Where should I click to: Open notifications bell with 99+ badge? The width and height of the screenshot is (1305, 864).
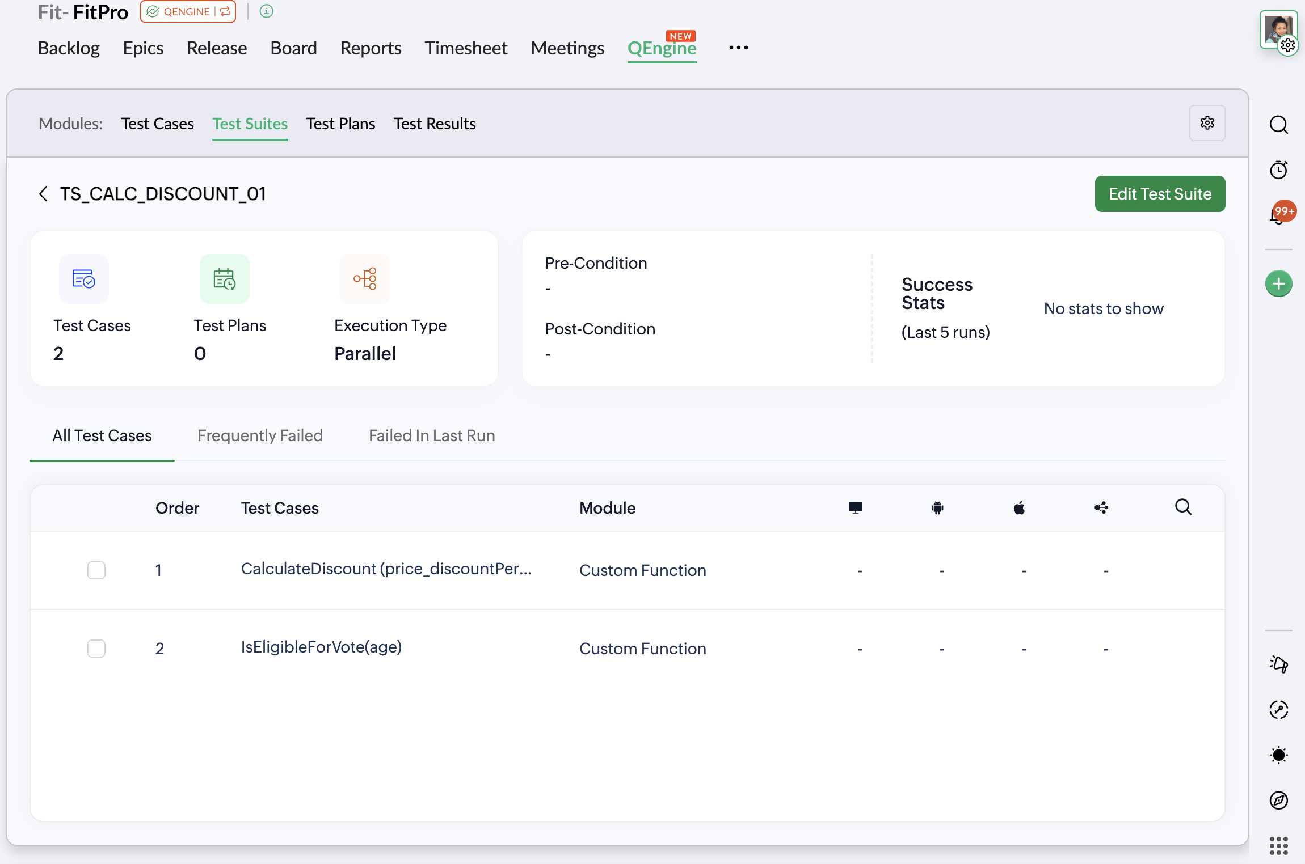coord(1278,215)
